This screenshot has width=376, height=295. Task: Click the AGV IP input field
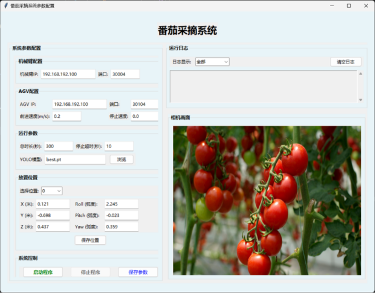click(x=79, y=104)
